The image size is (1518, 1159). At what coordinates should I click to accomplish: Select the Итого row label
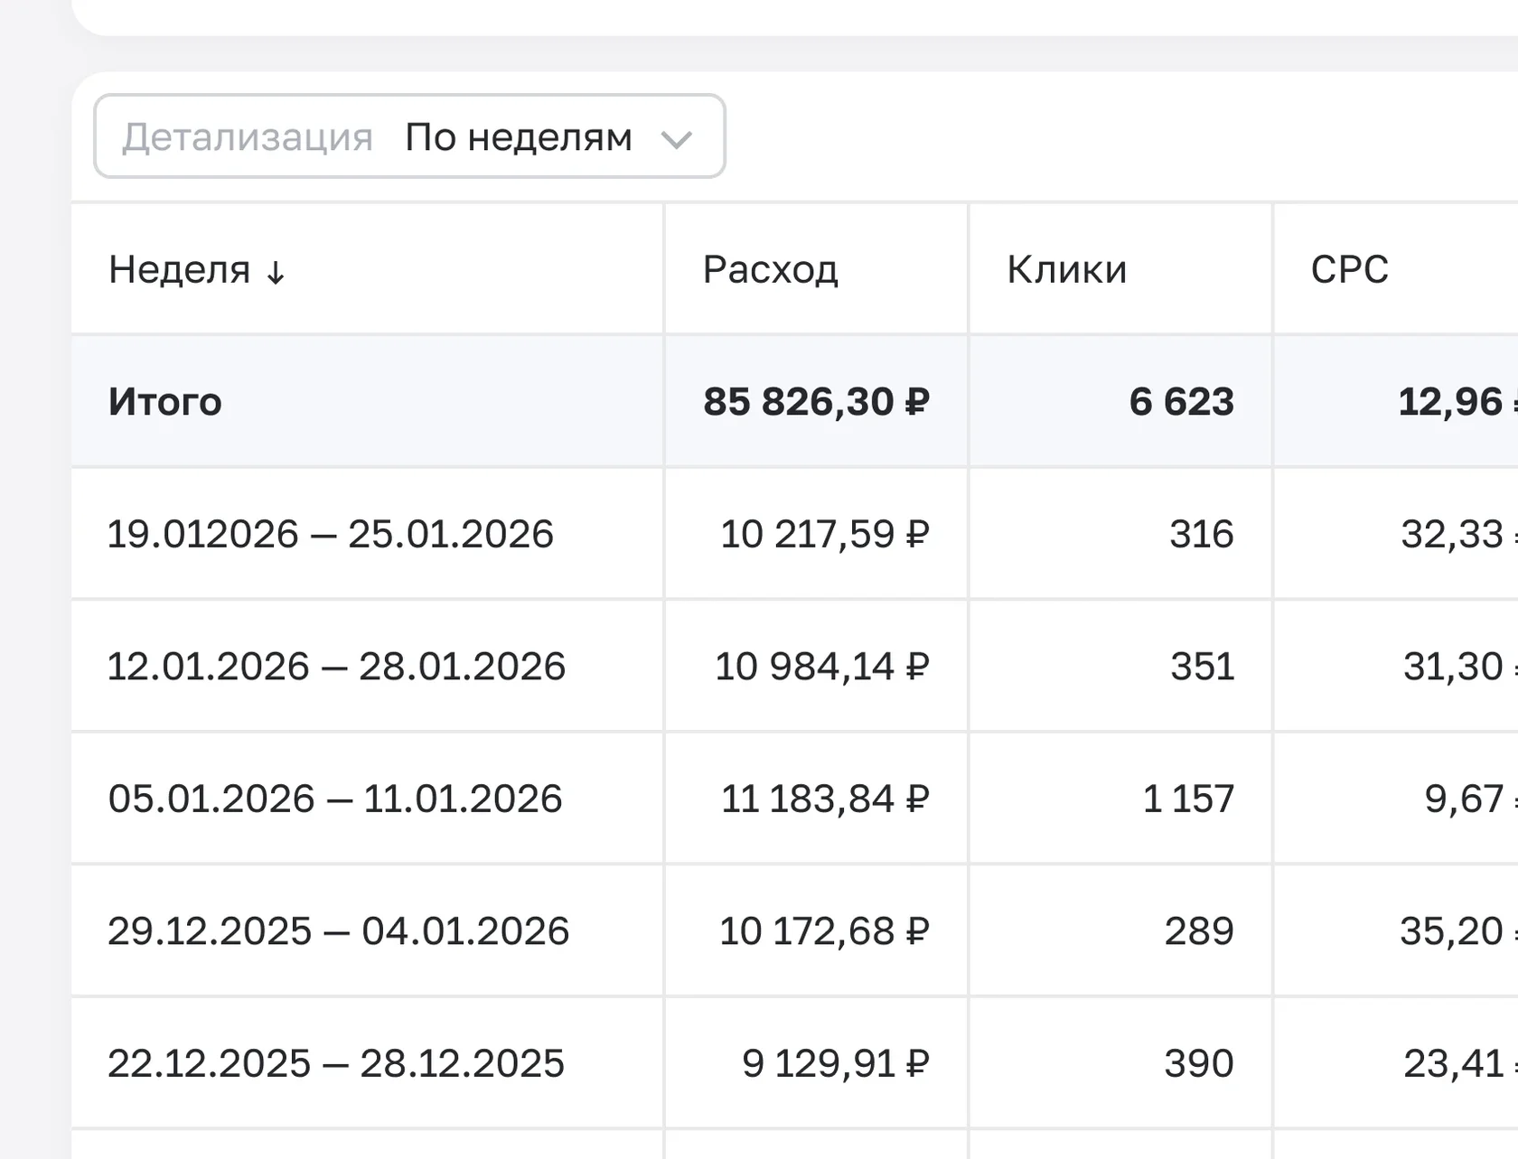point(165,401)
